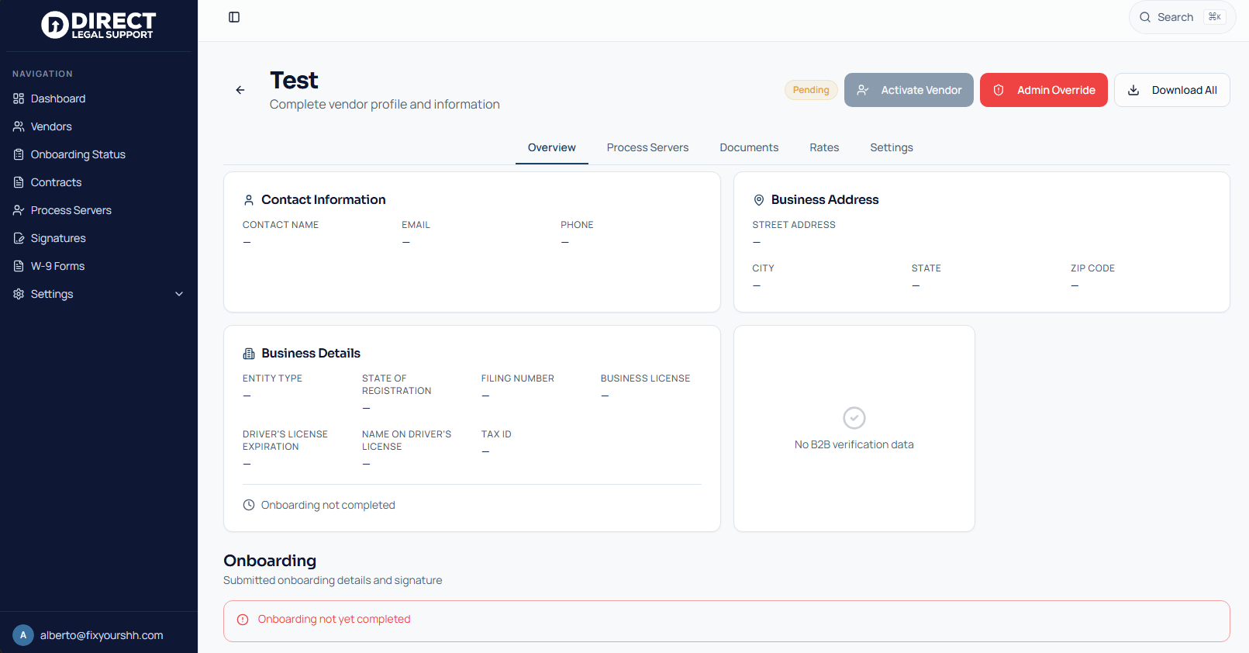Click the Signatures pen icon
The height and width of the screenshot is (653, 1249).
point(19,238)
